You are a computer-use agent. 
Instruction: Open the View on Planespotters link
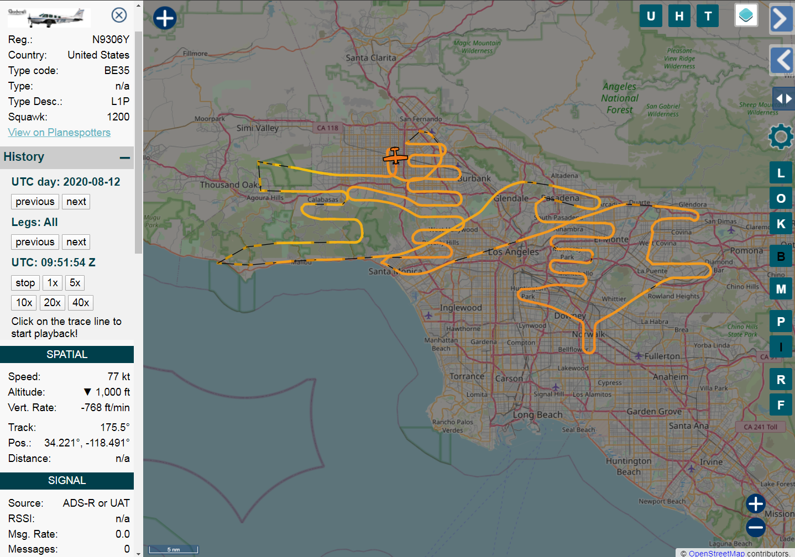tap(59, 133)
